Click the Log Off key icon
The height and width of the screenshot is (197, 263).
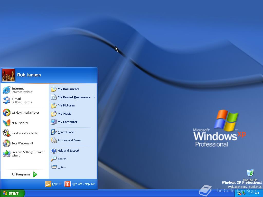coord(48,184)
